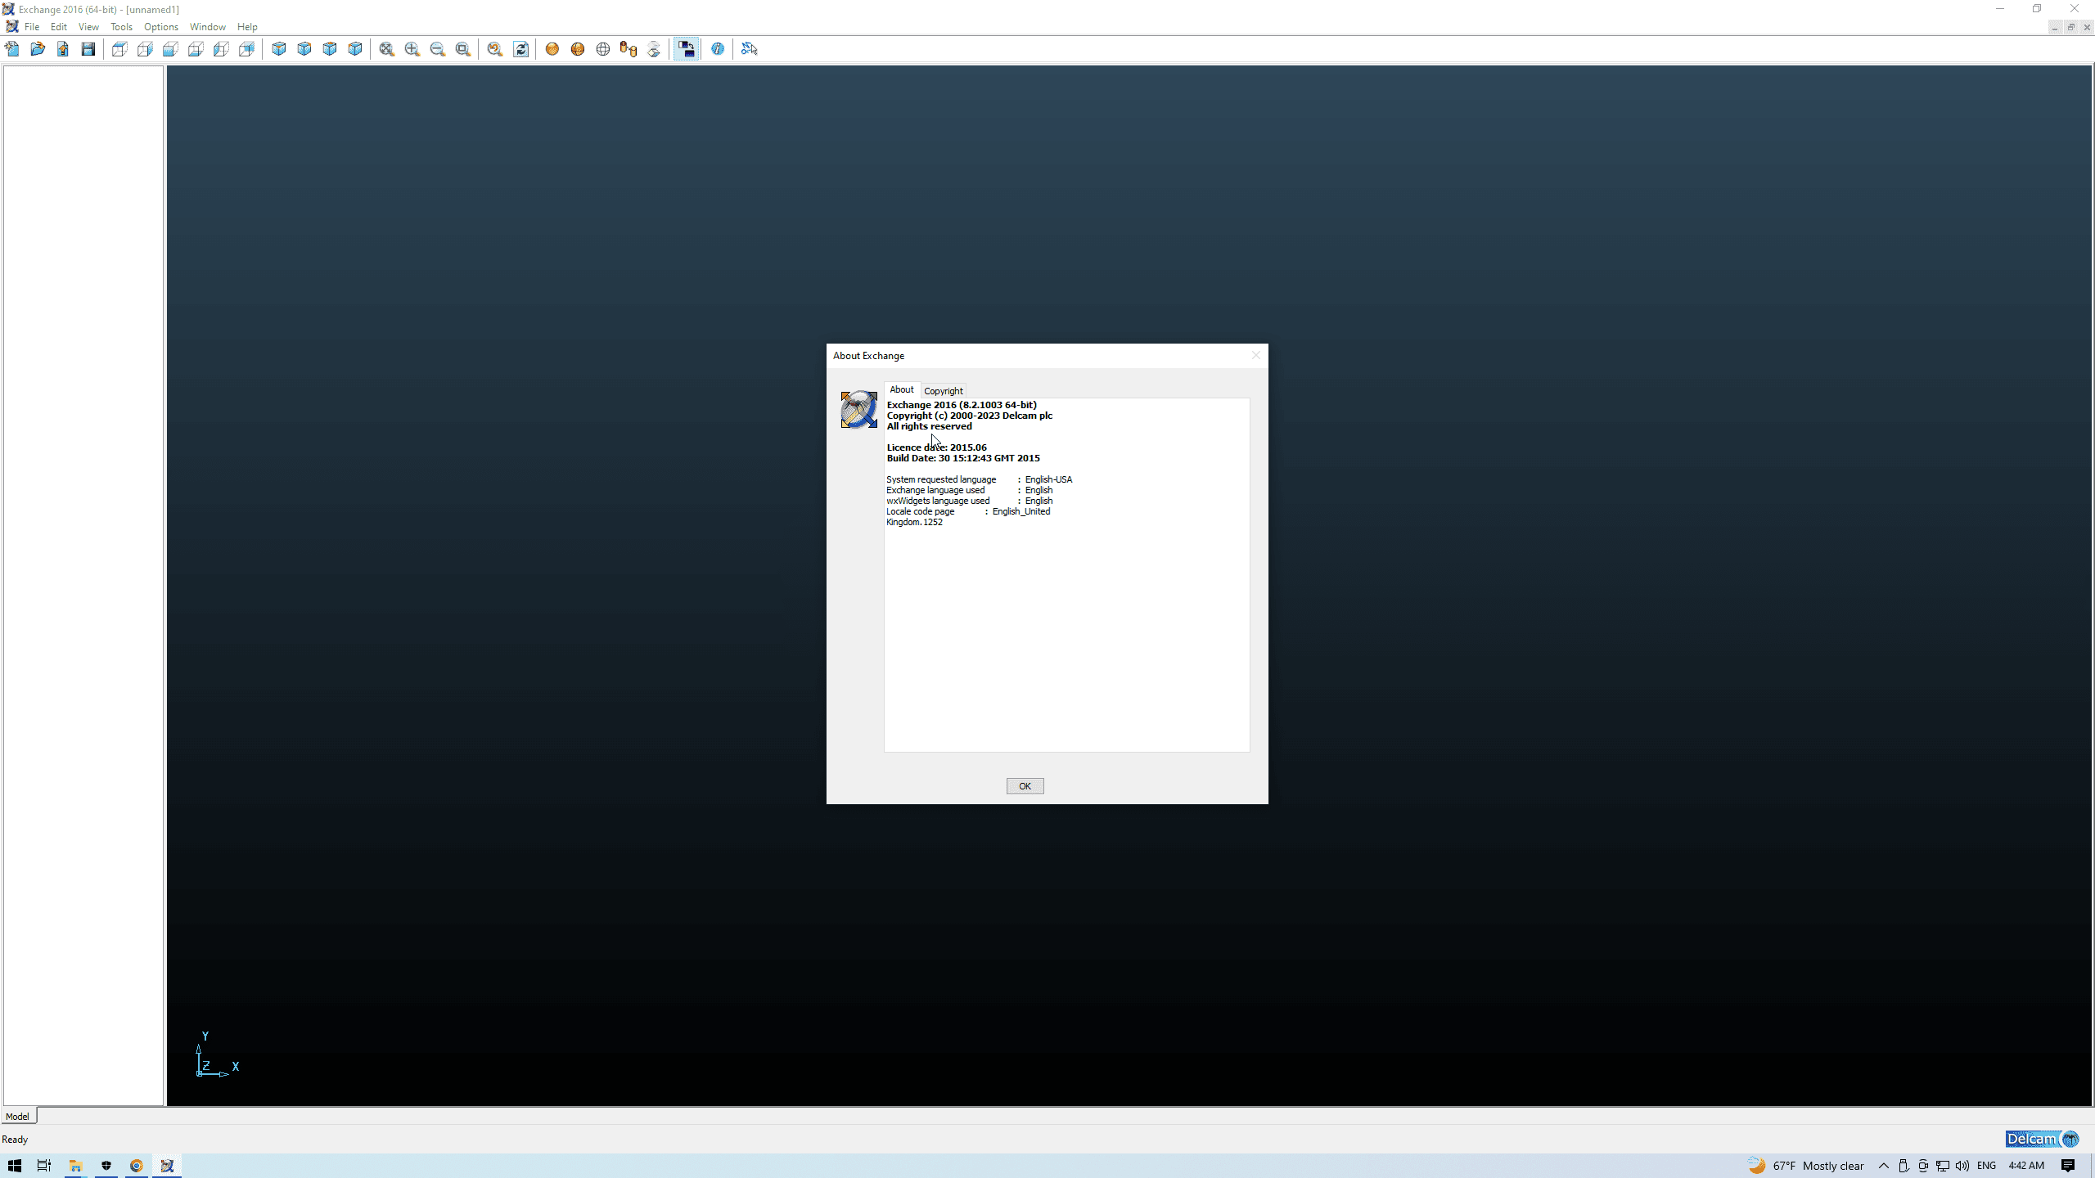Image resolution: width=2095 pixels, height=1178 pixels.
Task: Click the New file toolbar icon
Action: (12, 49)
